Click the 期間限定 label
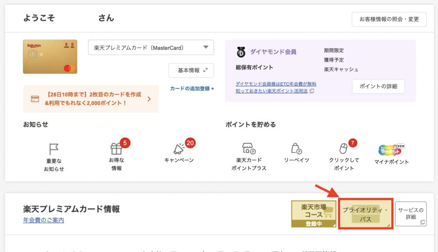The image size is (438, 252). tap(334, 50)
